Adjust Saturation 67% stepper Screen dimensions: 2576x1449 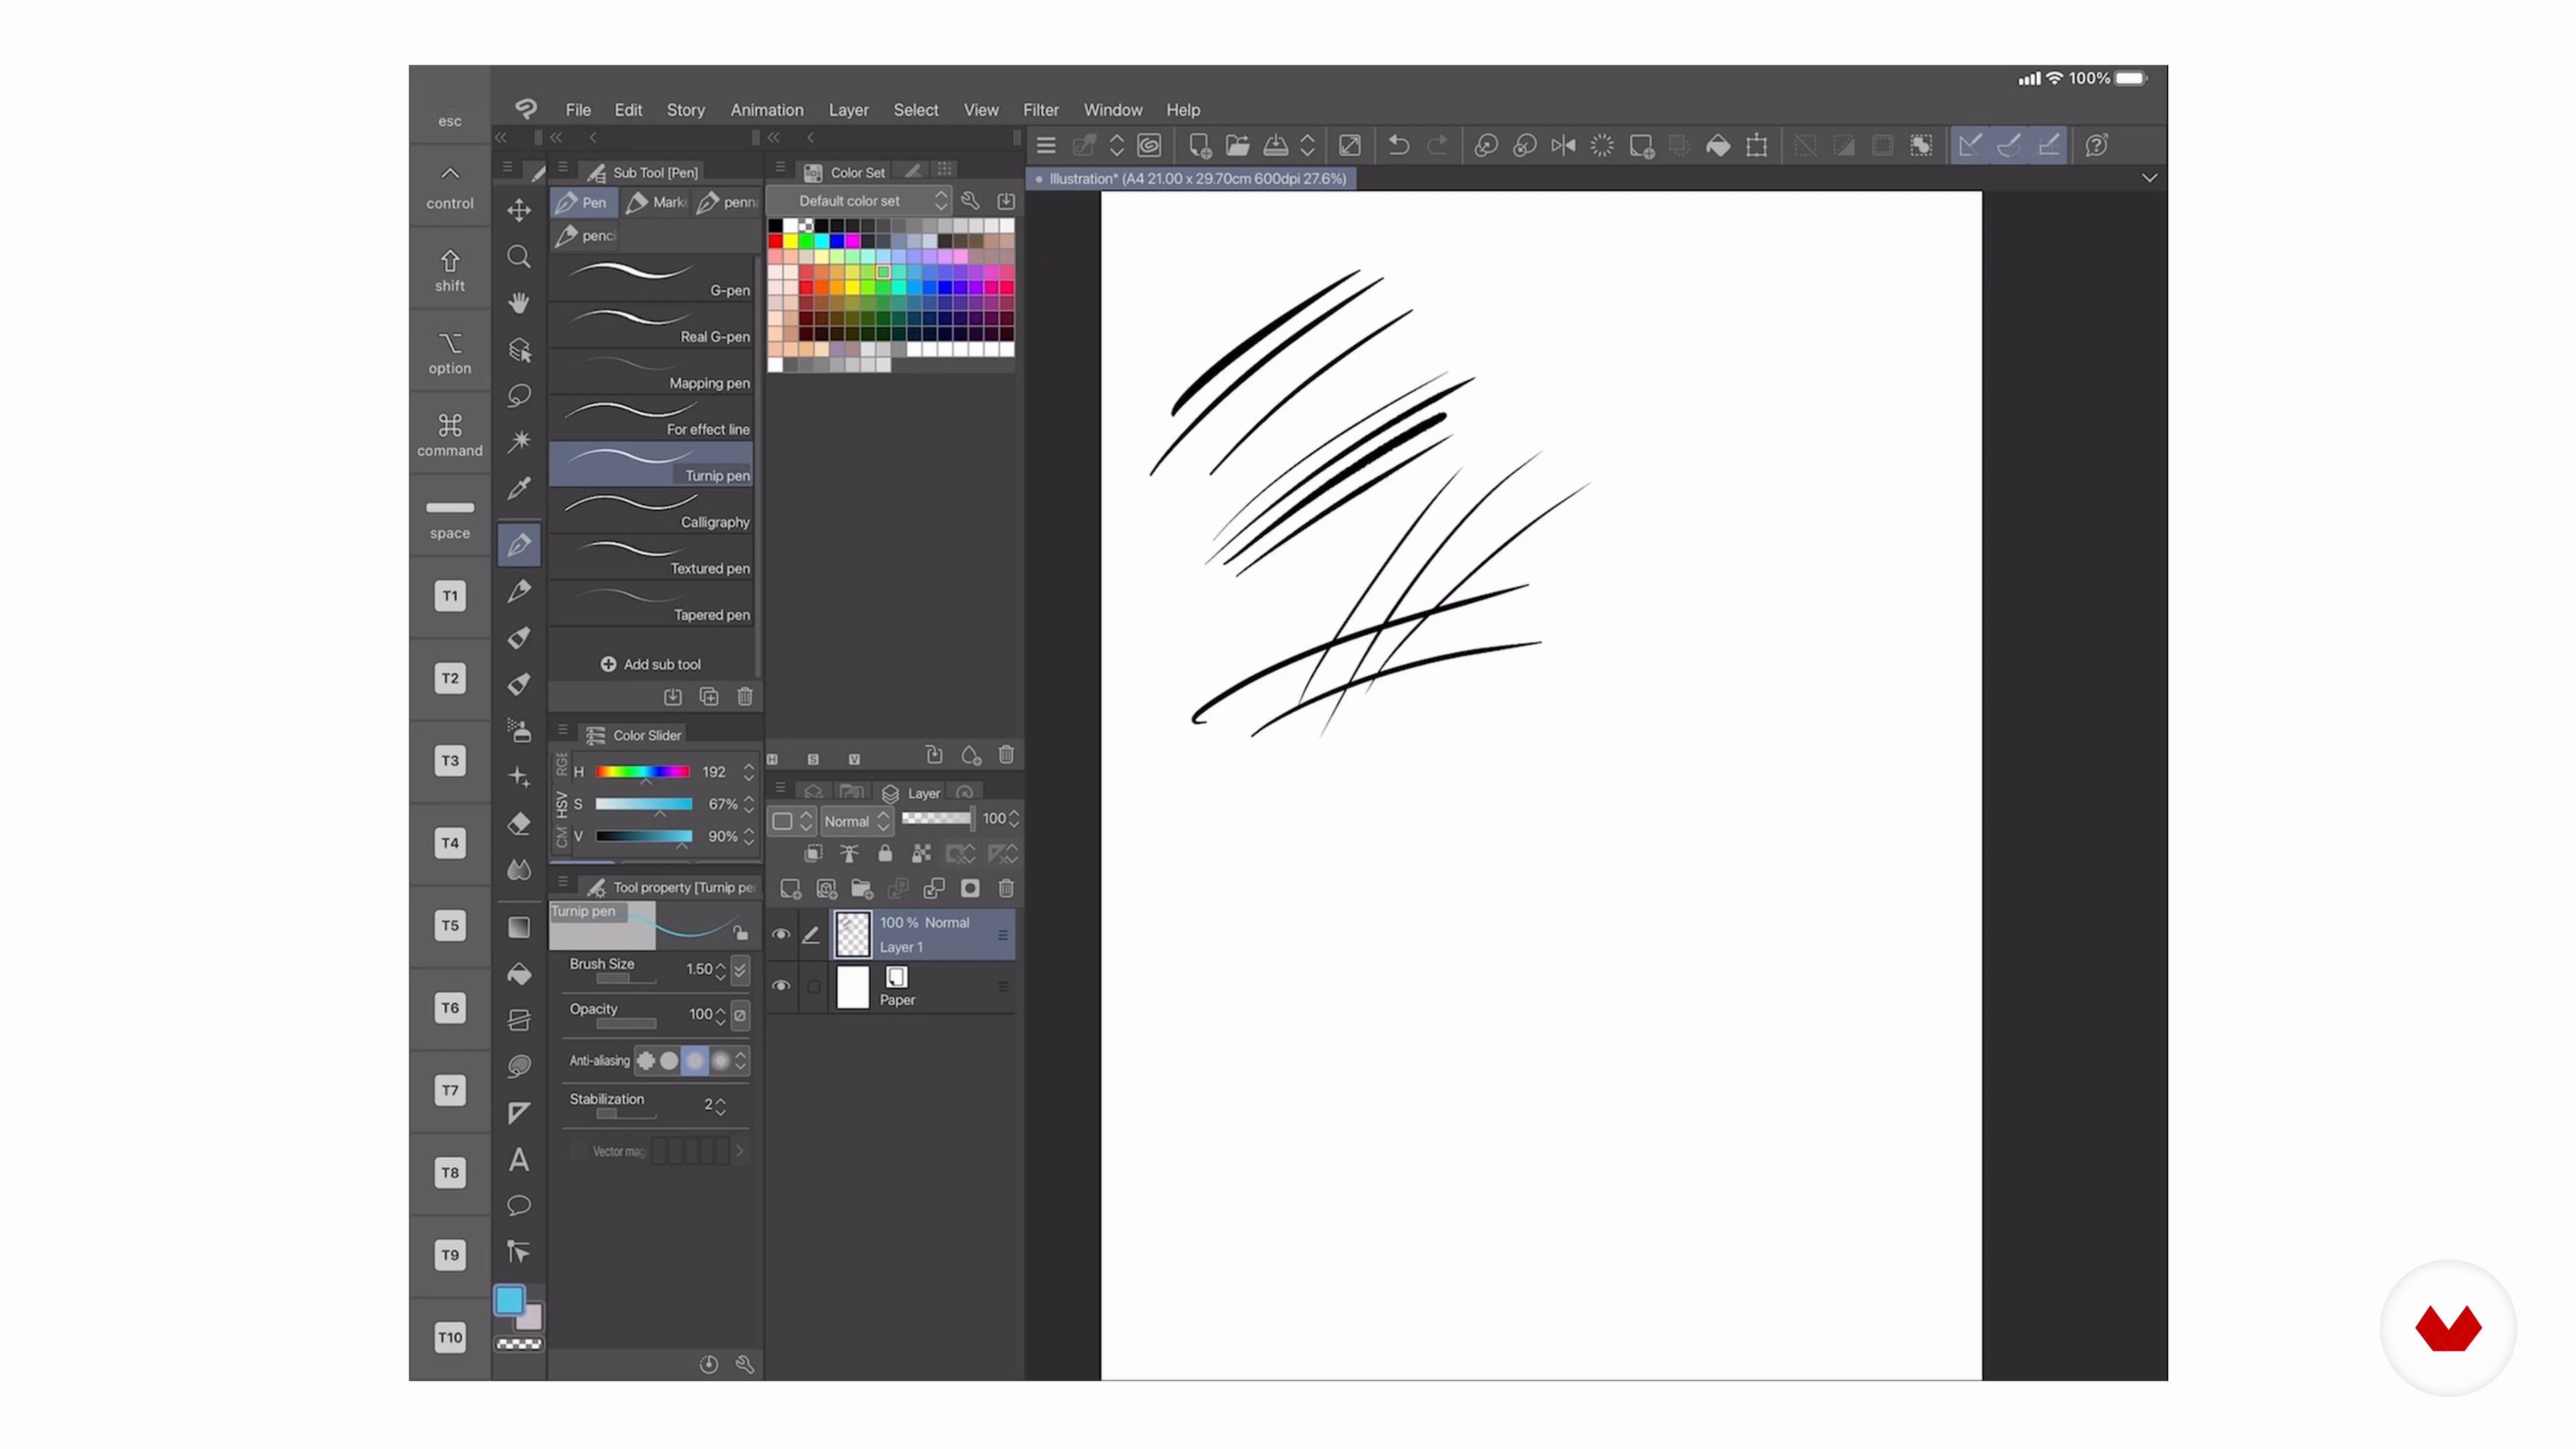coord(748,804)
